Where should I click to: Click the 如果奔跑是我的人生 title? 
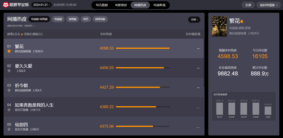click(x=34, y=105)
